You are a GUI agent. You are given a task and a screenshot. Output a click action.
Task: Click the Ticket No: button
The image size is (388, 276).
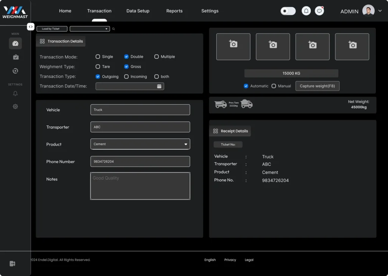click(x=228, y=144)
